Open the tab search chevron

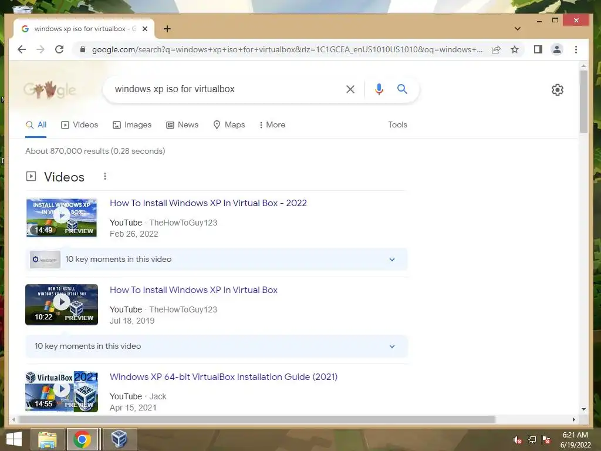[x=518, y=29]
